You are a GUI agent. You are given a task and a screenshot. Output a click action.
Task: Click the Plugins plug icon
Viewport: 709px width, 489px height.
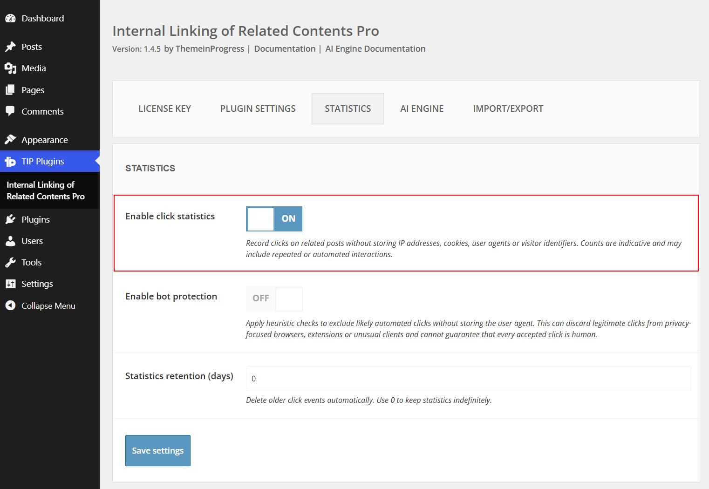[10, 219]
